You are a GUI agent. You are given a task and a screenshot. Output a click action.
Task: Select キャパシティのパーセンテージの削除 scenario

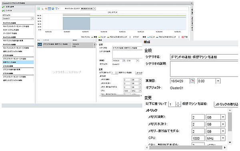[16, 48]
